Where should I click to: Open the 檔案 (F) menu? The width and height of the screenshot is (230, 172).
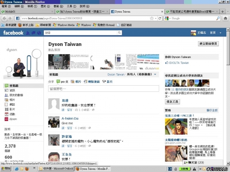6,6
